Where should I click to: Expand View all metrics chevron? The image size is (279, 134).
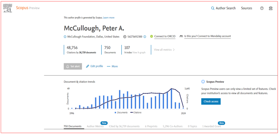click(174, 50)
